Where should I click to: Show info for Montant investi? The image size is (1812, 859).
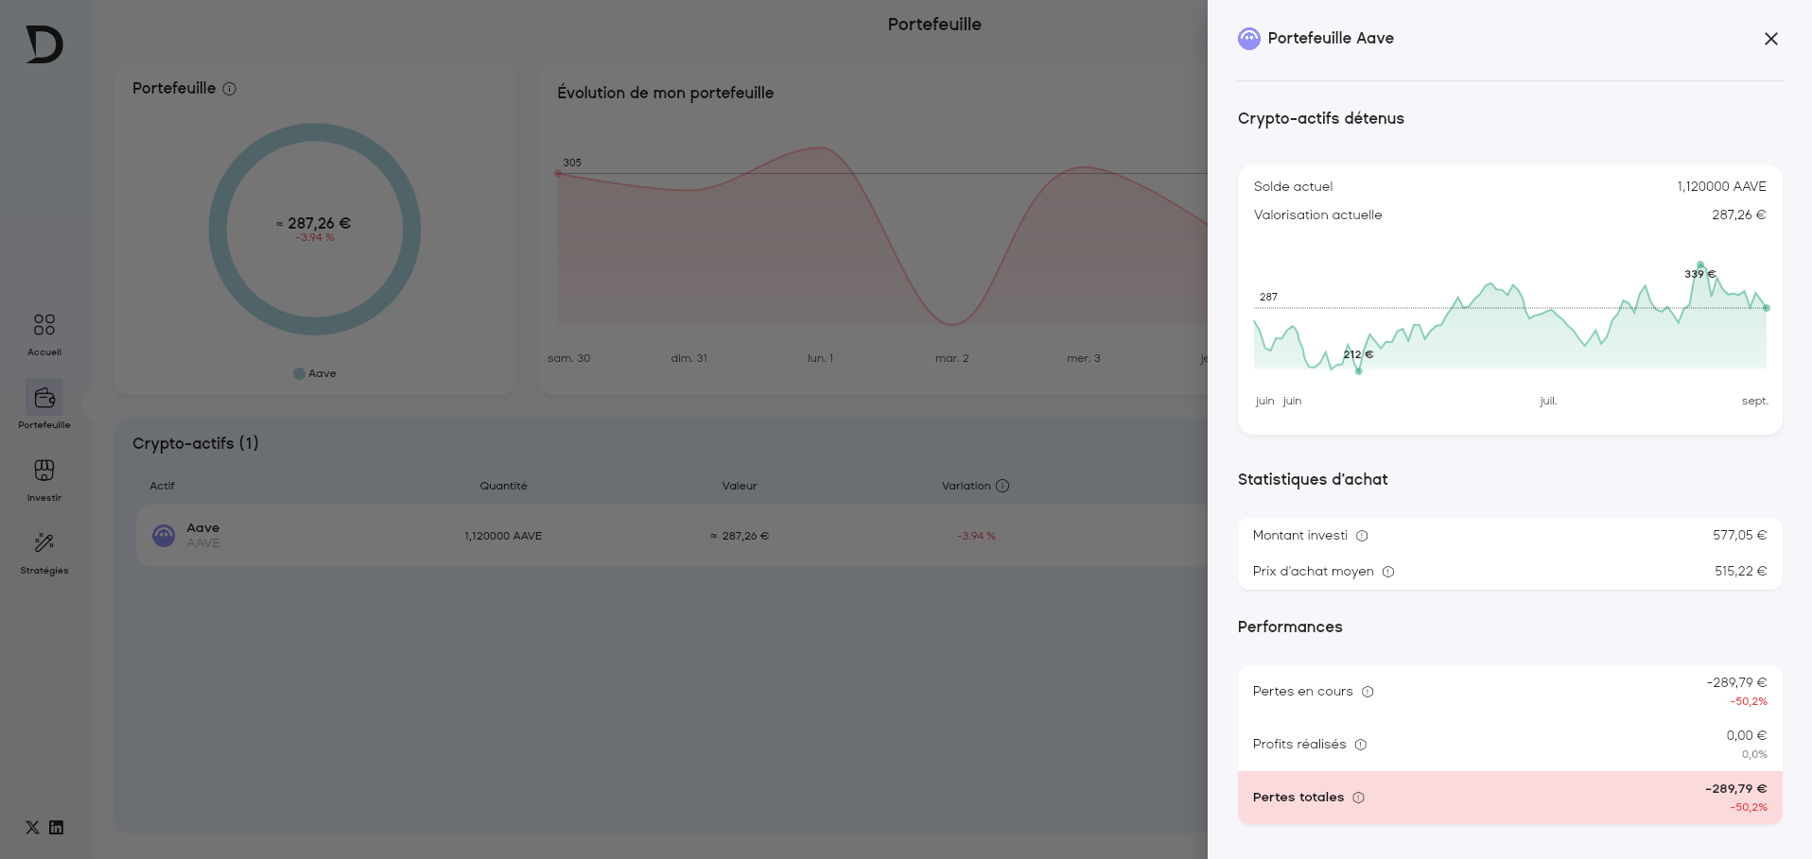pos(1362,536)
